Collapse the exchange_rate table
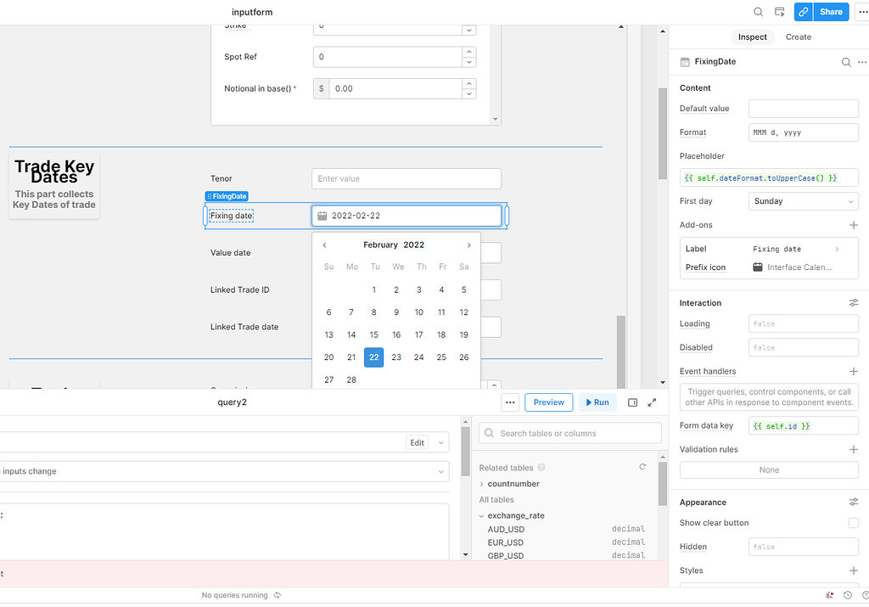The height and width of the screenshot is (607, 869). coord(481,515)
